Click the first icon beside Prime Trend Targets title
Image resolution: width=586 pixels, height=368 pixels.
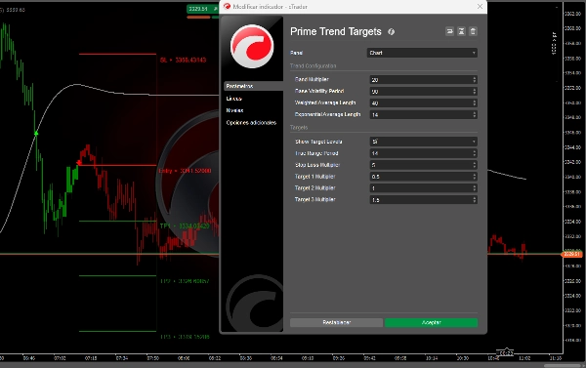coord(449,31)
